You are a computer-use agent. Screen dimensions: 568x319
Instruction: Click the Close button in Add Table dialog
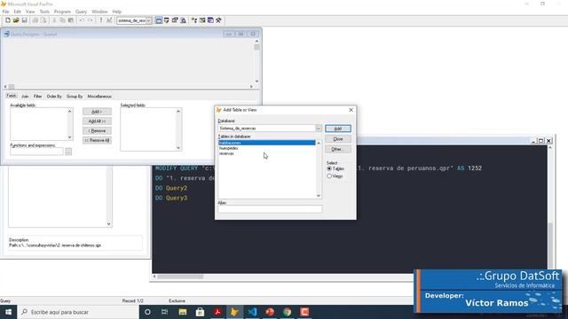338,139
